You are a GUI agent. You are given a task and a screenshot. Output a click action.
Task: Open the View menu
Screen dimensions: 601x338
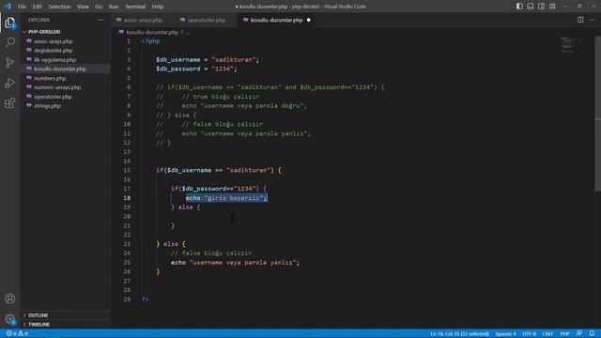[83, 7]
